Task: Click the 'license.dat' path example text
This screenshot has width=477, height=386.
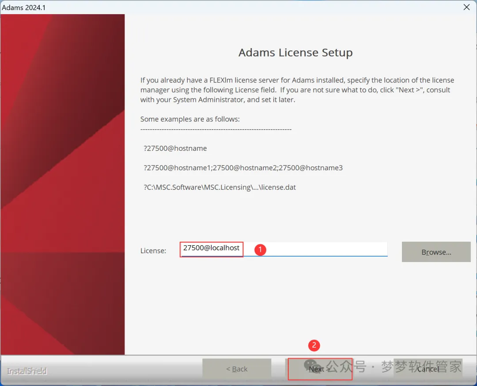Action: click(220, 187)
